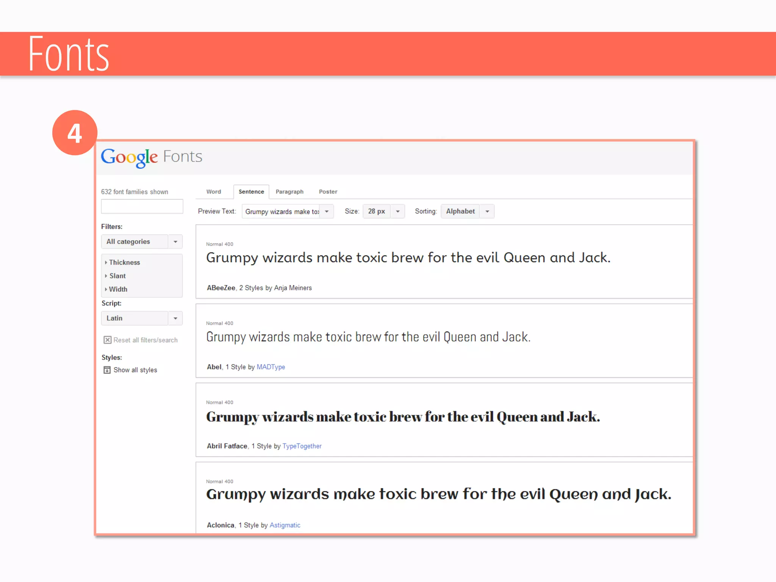Click the Size dropdown arrow
The width and height of the screenshot is (776, 582).
coord(397,211)
